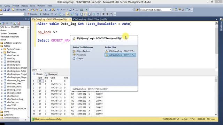Viewport: 223px width, 125px height.
Task: Open the Project menu
Action: tap(16, 6)
